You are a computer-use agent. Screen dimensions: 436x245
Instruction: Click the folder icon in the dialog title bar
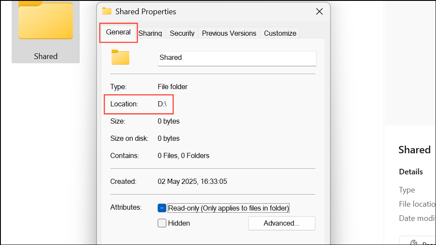click(x=107, y=11)
